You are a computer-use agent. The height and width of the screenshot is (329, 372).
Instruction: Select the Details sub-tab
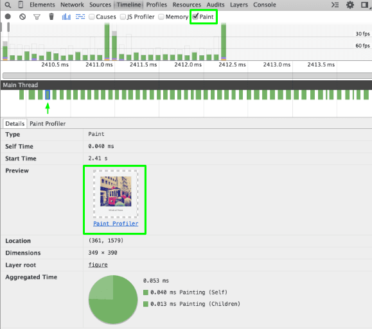click(x=15, y=124)
